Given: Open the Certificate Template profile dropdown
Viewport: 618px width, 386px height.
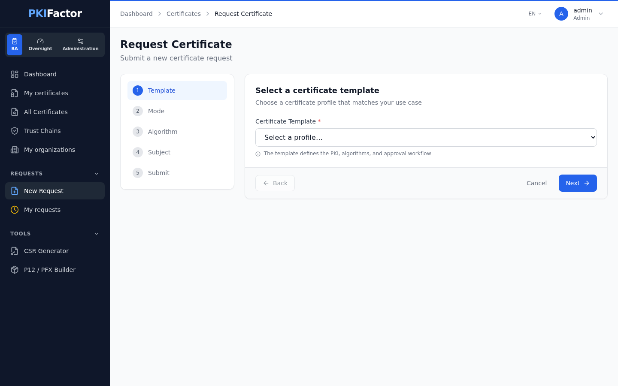Looking at the screenshot, I should coord(426,138).
